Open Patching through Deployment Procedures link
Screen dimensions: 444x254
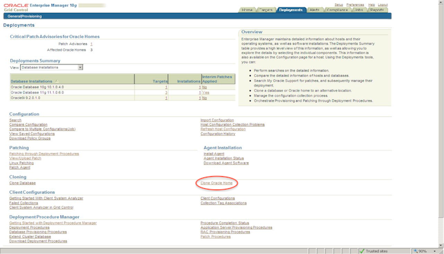coord(44,154)
